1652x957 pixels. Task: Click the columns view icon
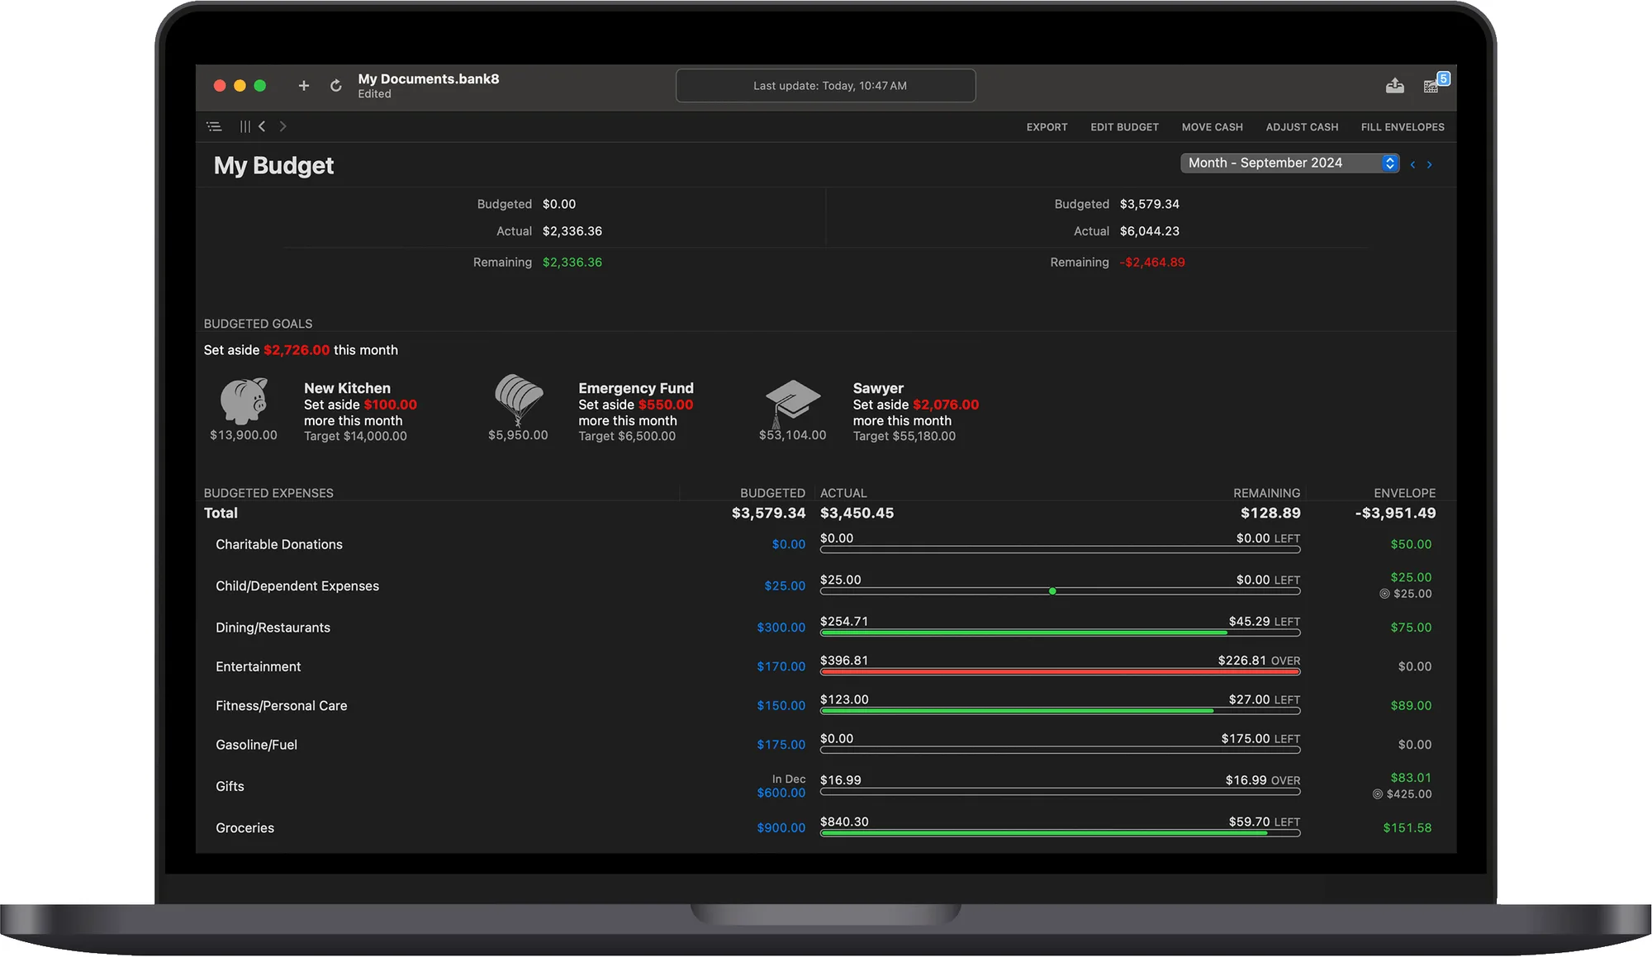245,126
